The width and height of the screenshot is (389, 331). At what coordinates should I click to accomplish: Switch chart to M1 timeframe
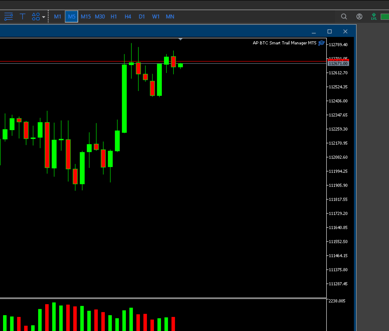point(57,17)
